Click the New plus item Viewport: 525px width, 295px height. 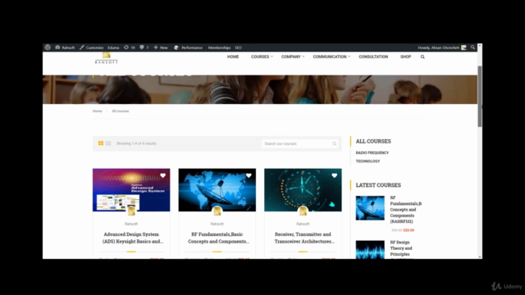point(161,48)
